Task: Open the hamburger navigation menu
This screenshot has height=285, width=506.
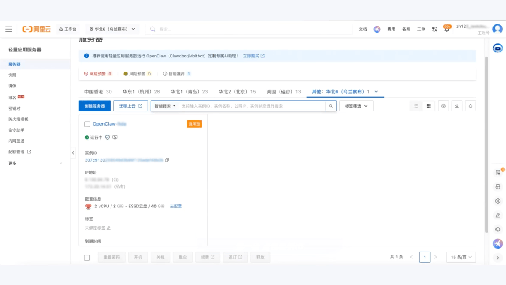Action: click(9, 29)
